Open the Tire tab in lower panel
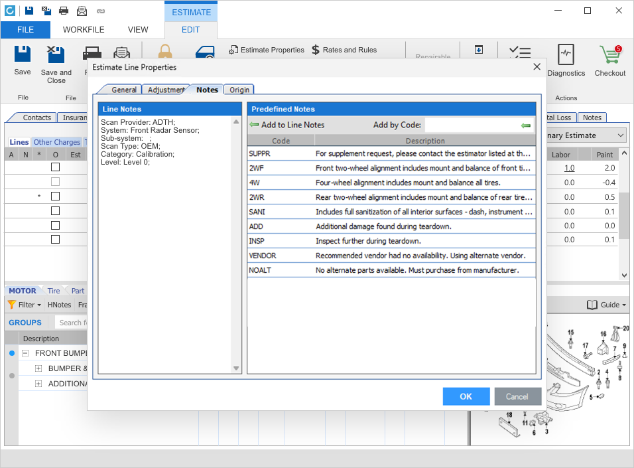The image size is (634, 468). pos(53,291)
